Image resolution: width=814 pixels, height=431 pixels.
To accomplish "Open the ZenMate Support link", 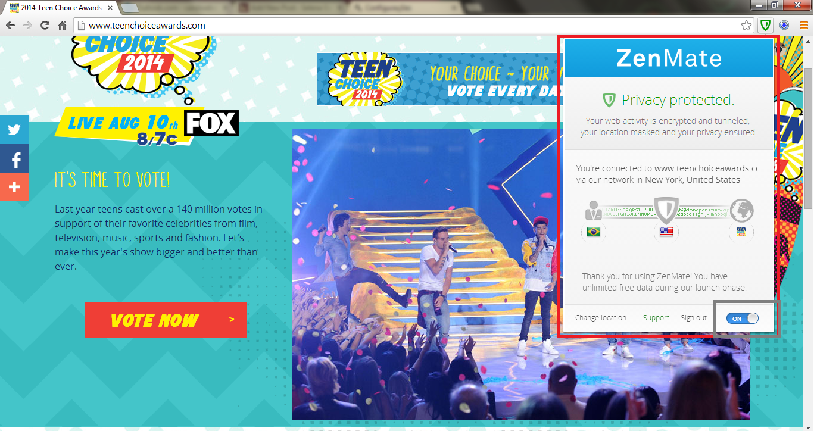I will (x=656, y=318).
